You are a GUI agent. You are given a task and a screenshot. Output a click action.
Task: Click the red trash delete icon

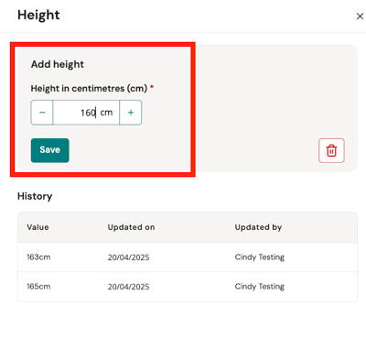click(x=331, y=150)
